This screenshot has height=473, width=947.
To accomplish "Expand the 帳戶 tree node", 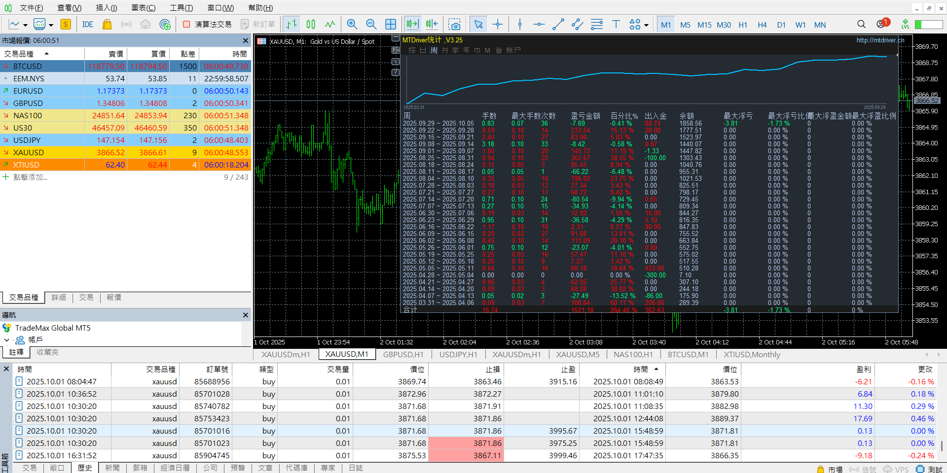I will coord(6,340).
